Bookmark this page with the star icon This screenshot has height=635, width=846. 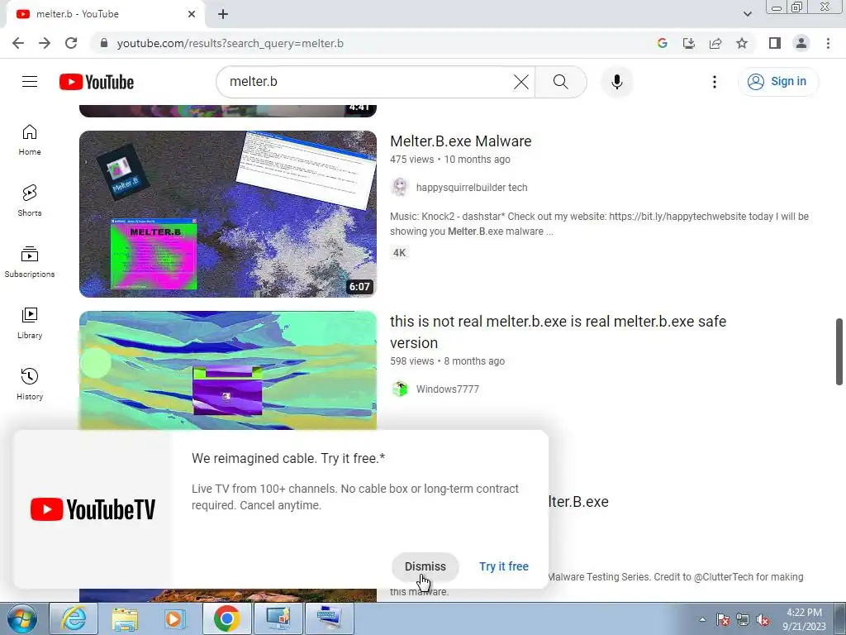(x=742, y=43)
